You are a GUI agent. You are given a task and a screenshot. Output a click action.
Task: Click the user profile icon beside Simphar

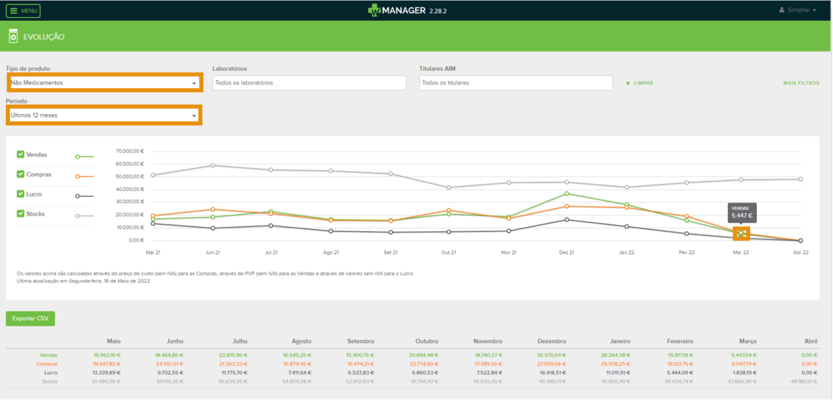[x=783, y=10]
